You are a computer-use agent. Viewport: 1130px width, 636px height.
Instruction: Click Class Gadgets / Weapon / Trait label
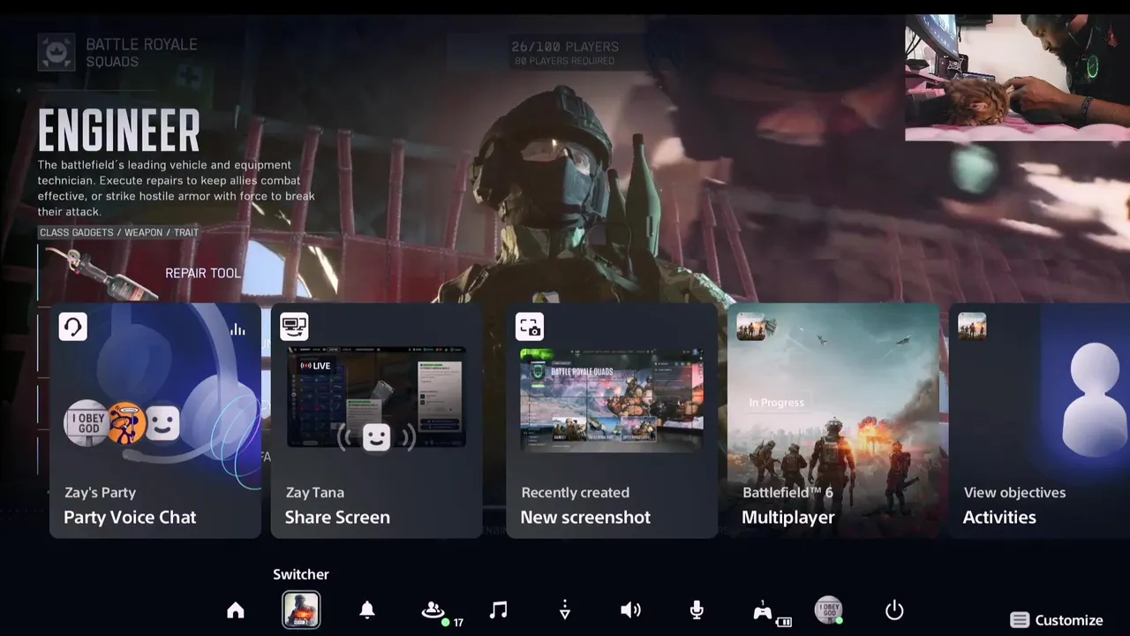119,232
